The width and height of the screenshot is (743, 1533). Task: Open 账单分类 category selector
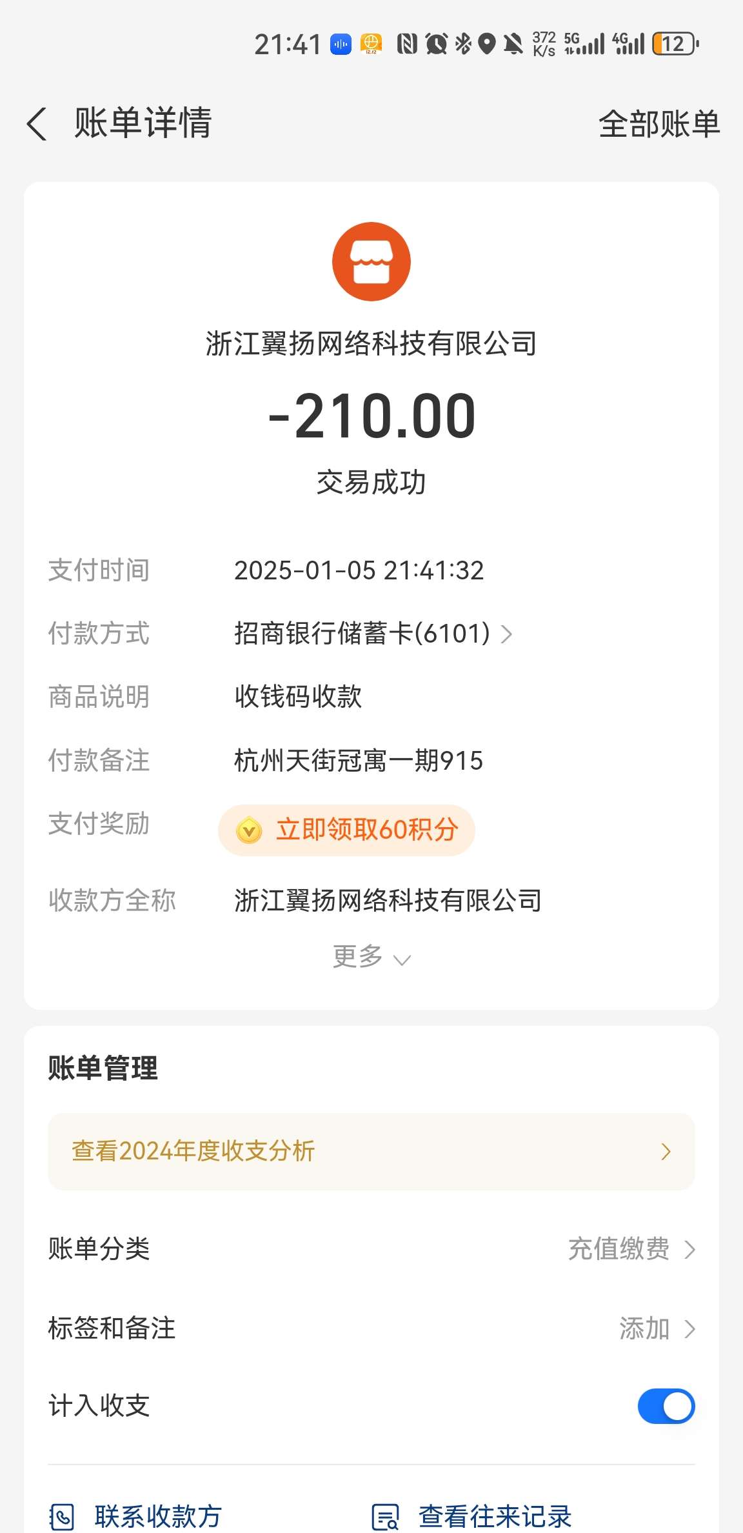(x=631, y=1249)
